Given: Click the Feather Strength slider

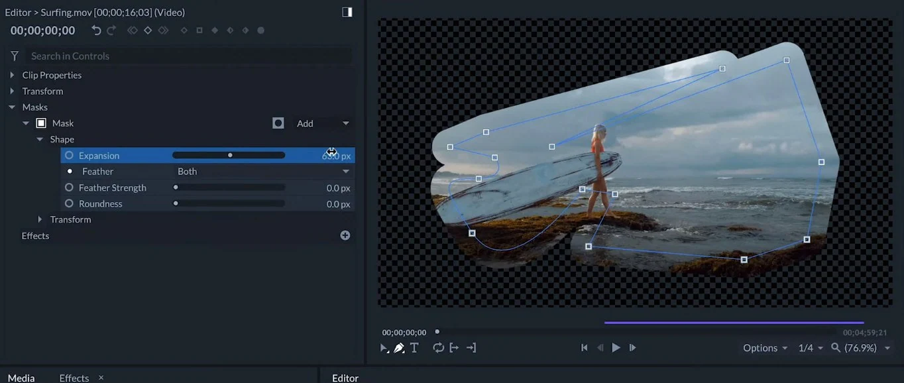Looking at the screenshot, I should (x=229, y=188).
